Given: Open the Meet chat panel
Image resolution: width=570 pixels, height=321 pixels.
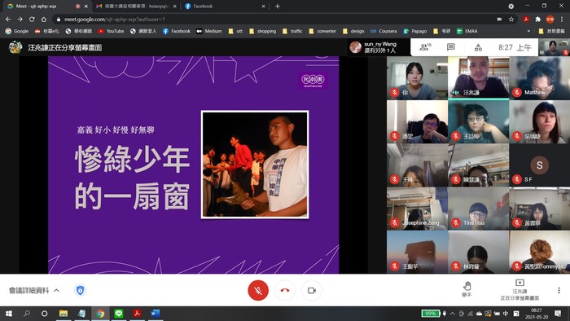Looking at the screenshot, I should (x=451, y=47).
